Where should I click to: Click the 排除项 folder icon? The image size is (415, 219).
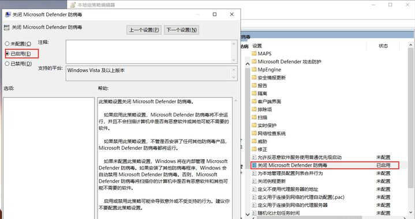(x=254, y=109)
